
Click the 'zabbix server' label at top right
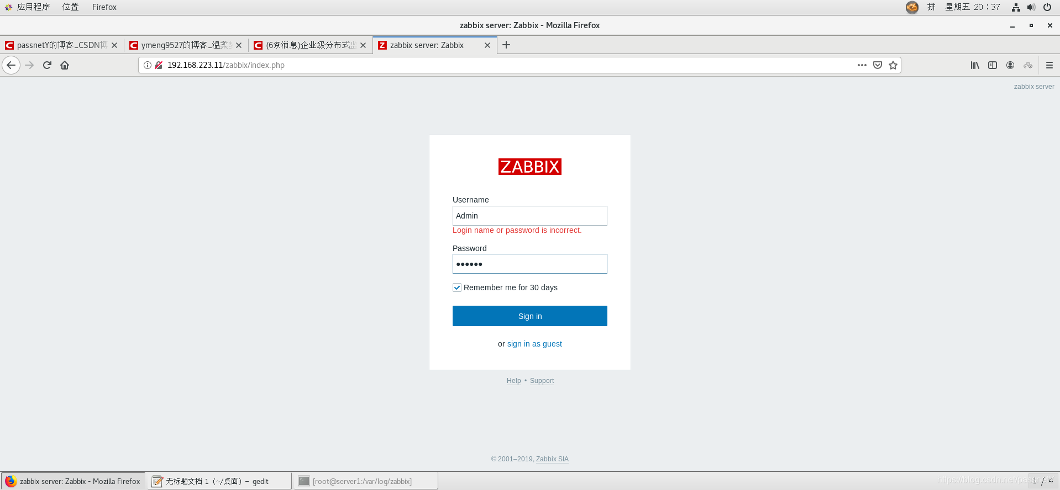pyautogui.click(x=1034, y=87)
